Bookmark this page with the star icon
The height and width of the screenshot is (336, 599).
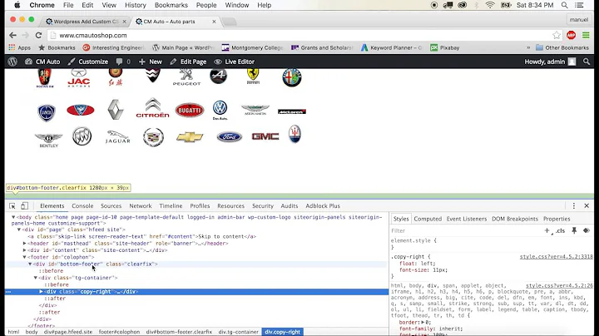(557, 35)
